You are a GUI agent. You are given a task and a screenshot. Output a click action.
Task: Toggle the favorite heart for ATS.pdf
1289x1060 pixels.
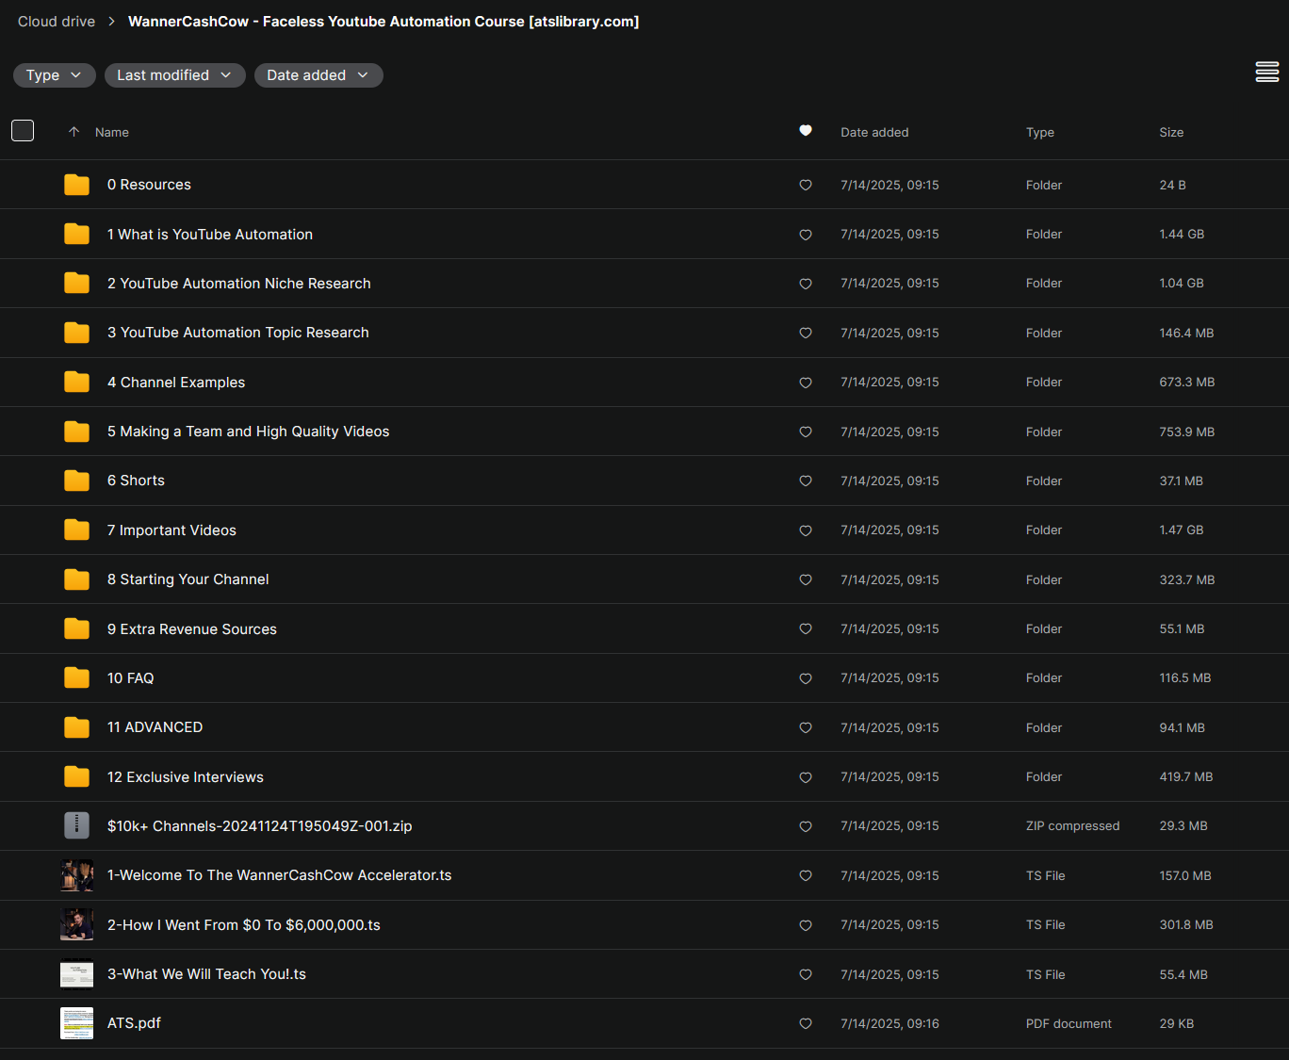806,1023
